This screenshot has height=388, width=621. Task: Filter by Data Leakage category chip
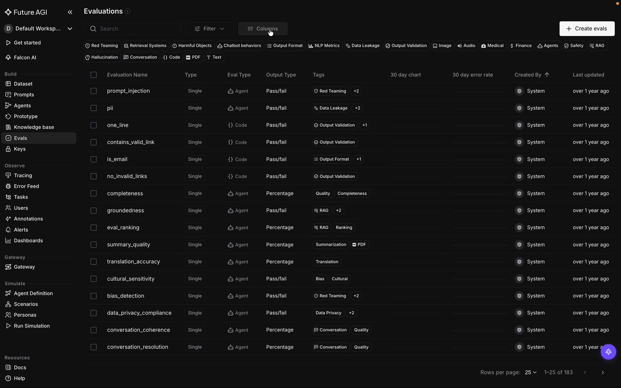(x=363, y=46)
